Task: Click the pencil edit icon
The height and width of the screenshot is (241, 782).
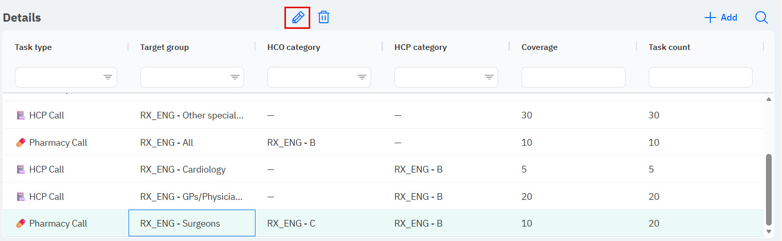Action: (x=297, y=18)
